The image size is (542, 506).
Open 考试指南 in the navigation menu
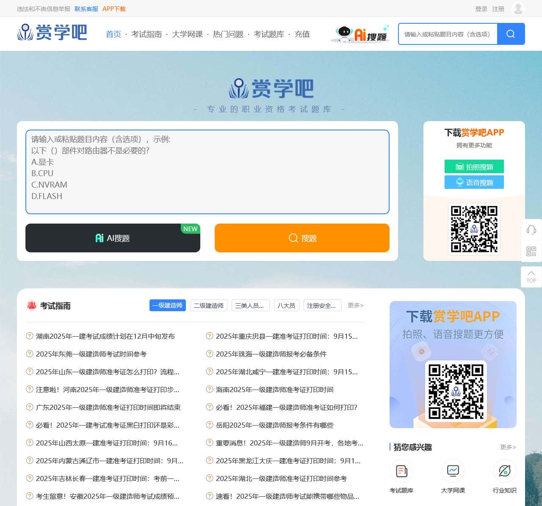[x=147, y=34]
